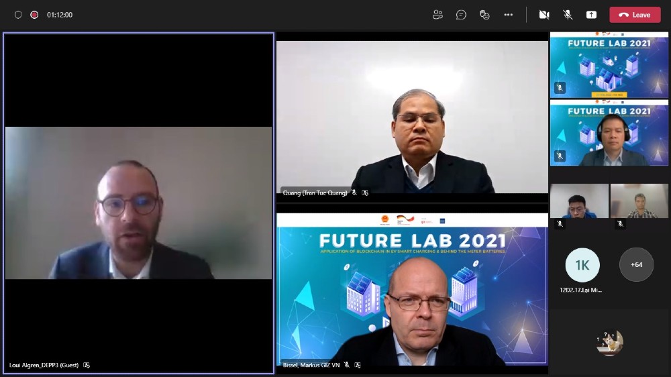Select the participant thumbnail with headset
This screenshot has width=671, height=377.
[x=609, y=133]
